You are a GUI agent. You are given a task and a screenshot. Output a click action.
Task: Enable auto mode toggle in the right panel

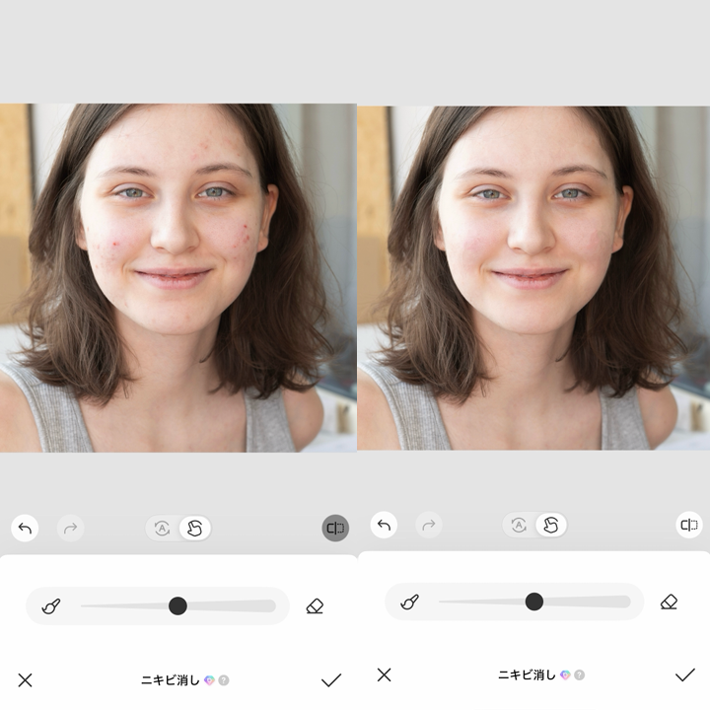point(519,525)
